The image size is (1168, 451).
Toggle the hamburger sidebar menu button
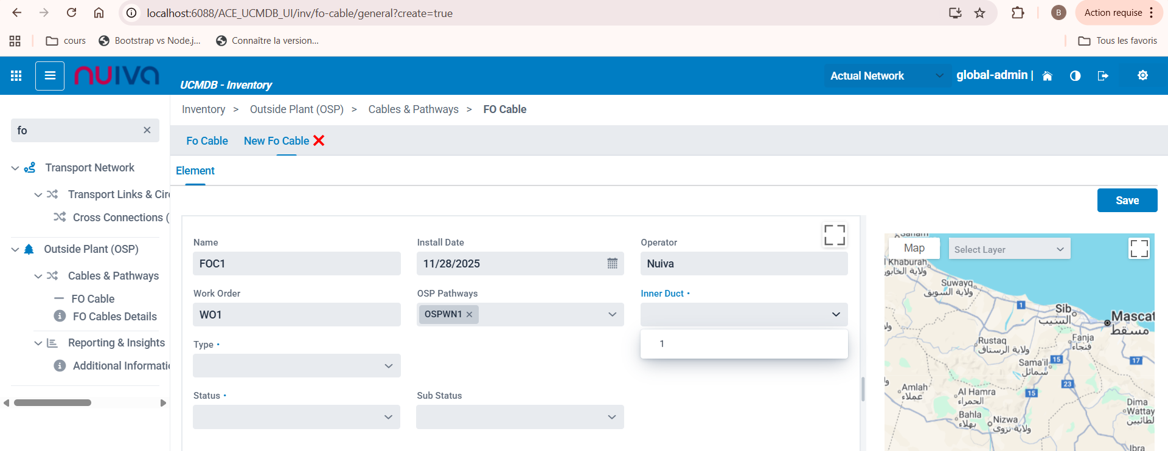click(x=50, y=76)
